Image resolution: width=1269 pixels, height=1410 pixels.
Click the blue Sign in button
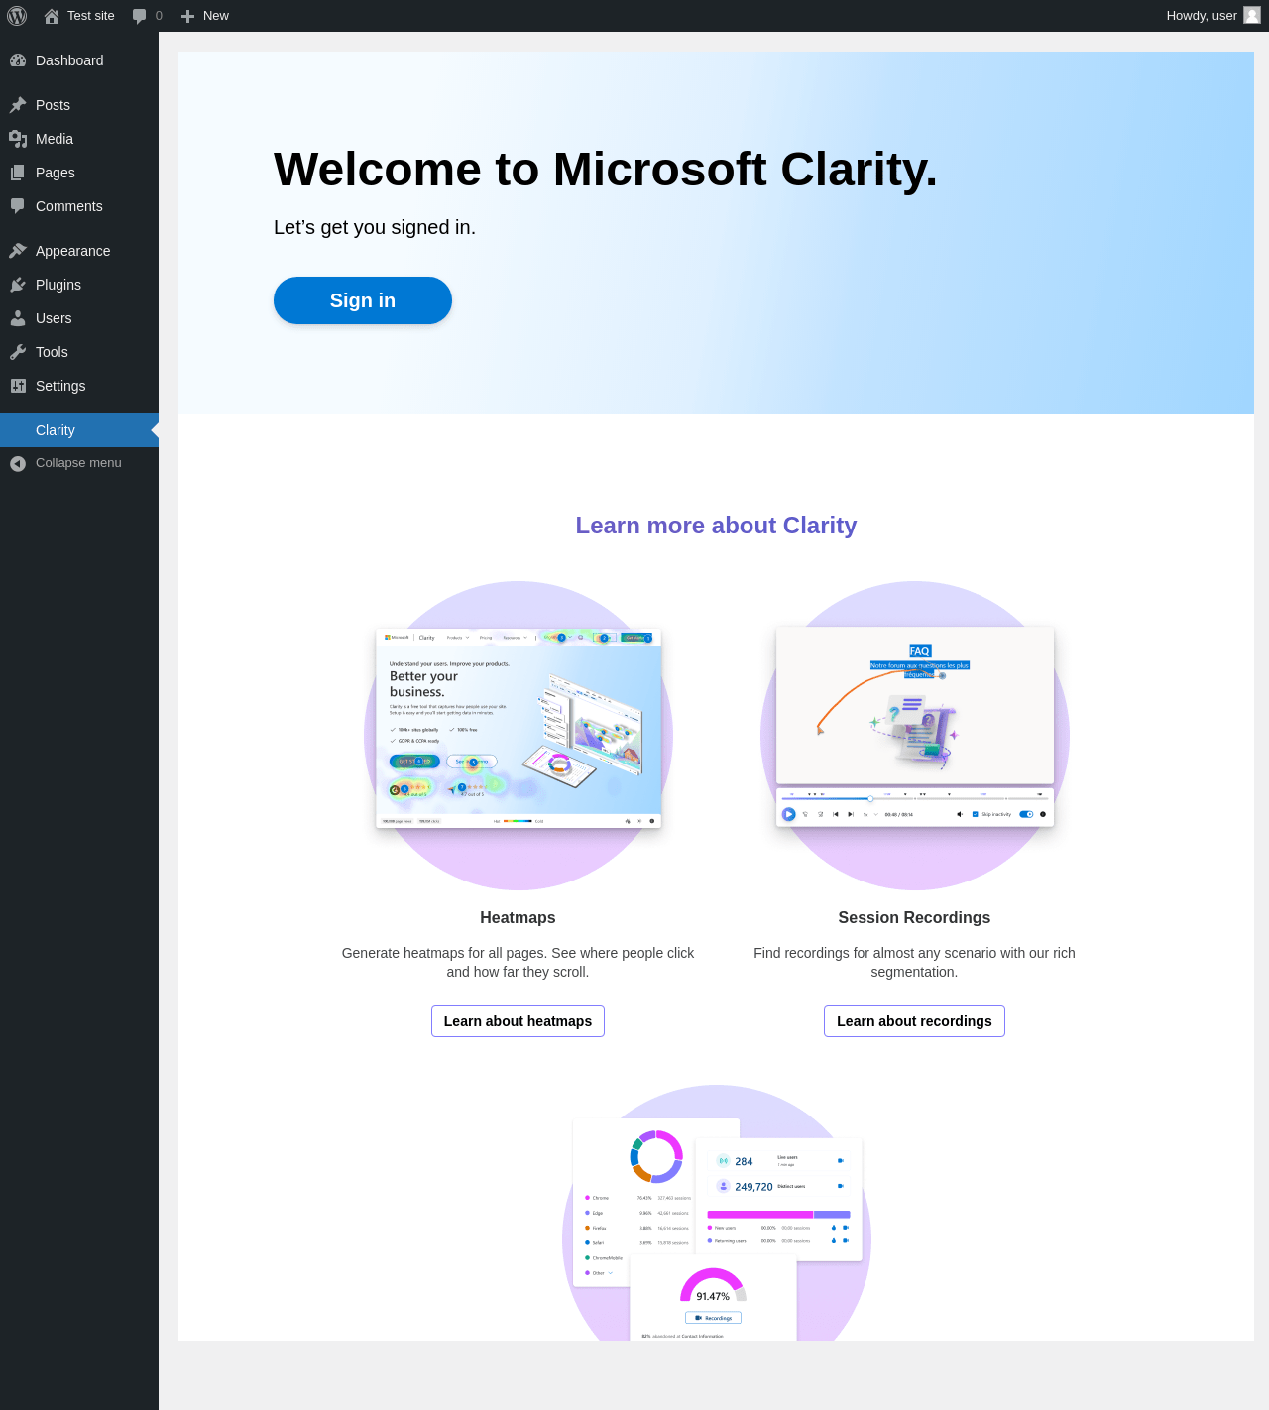tap(363, 300)
